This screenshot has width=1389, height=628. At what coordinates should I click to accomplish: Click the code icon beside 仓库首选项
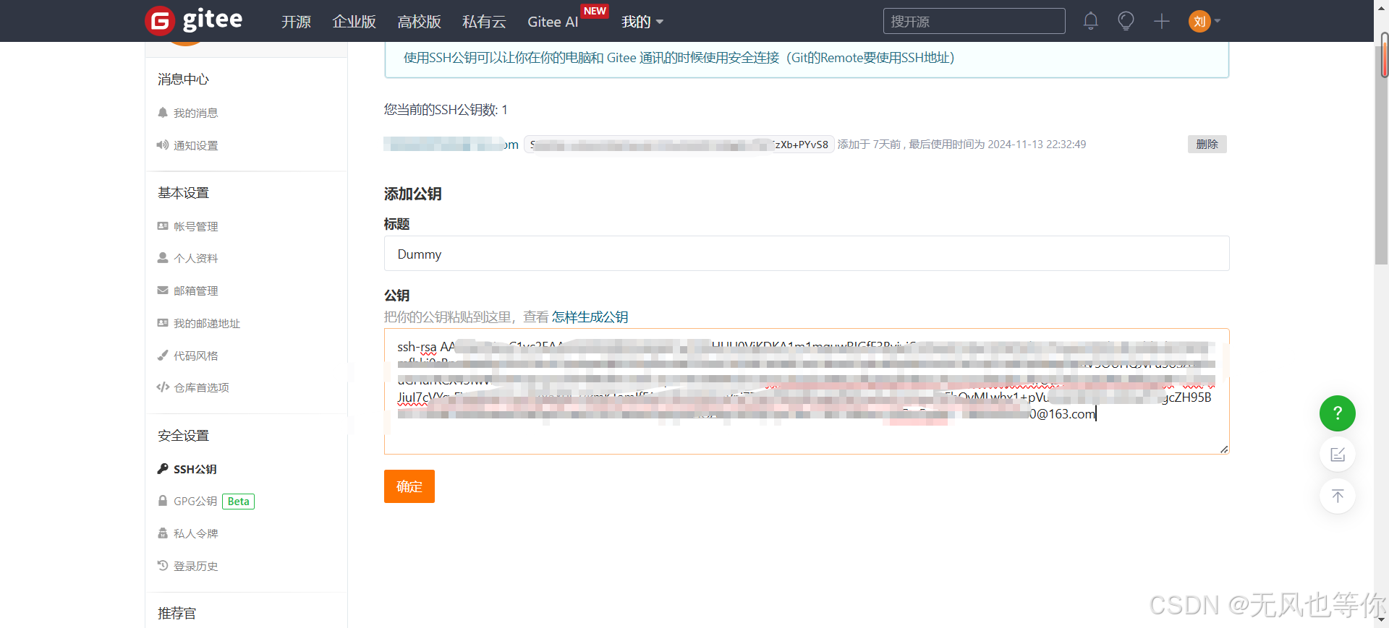[x=163, y=387]
